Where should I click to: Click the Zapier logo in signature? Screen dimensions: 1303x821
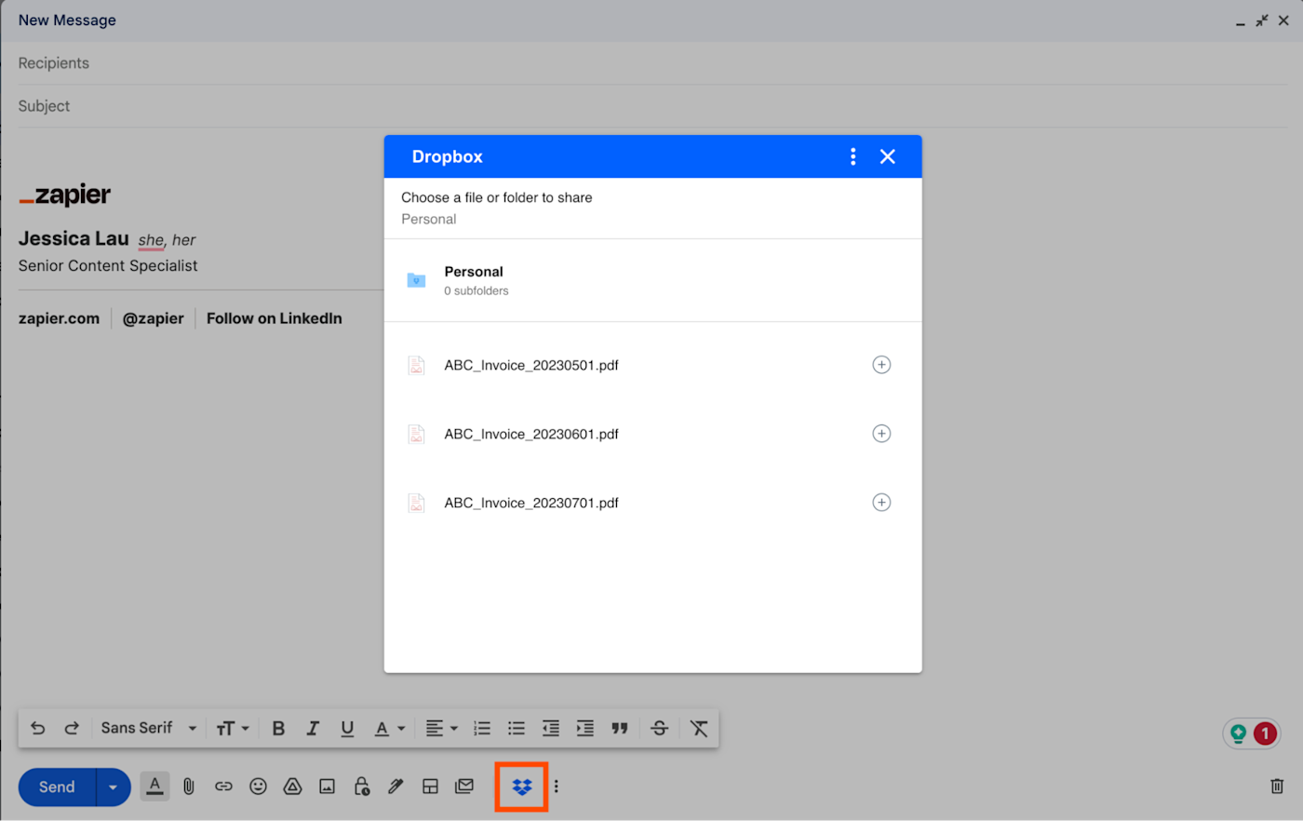(65, 195)
